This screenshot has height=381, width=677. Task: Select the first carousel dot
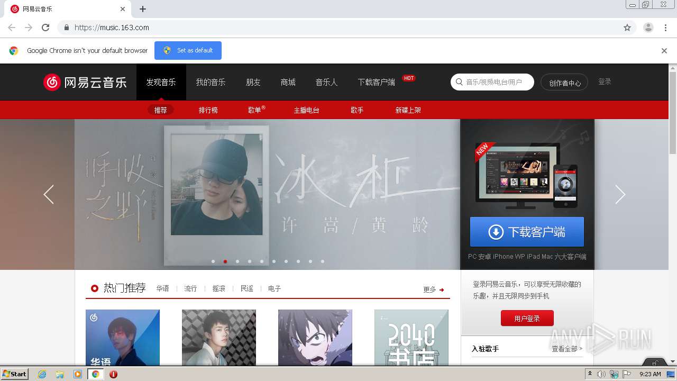pyautogui.click(x=213, y=261)
